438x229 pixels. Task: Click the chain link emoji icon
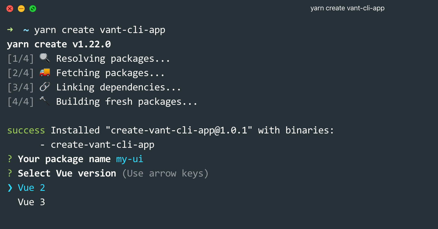(45, 87)
